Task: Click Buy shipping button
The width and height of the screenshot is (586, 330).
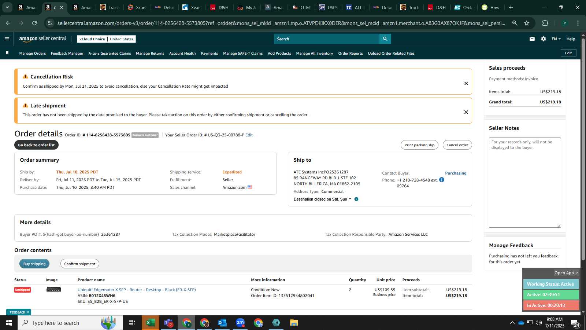Action: point(34,264)
